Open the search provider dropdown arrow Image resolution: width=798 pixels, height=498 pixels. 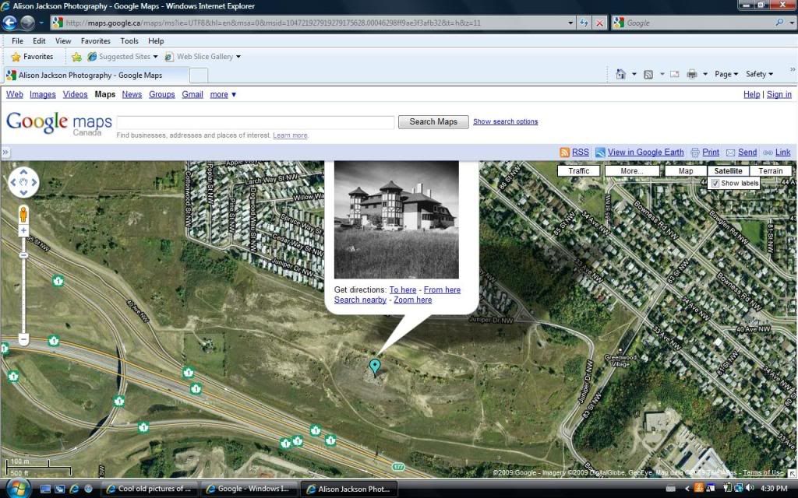tap(792, 23)
